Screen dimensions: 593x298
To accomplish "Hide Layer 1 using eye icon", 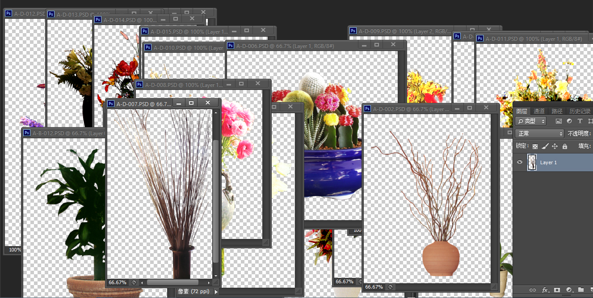I will click(519, 162).
